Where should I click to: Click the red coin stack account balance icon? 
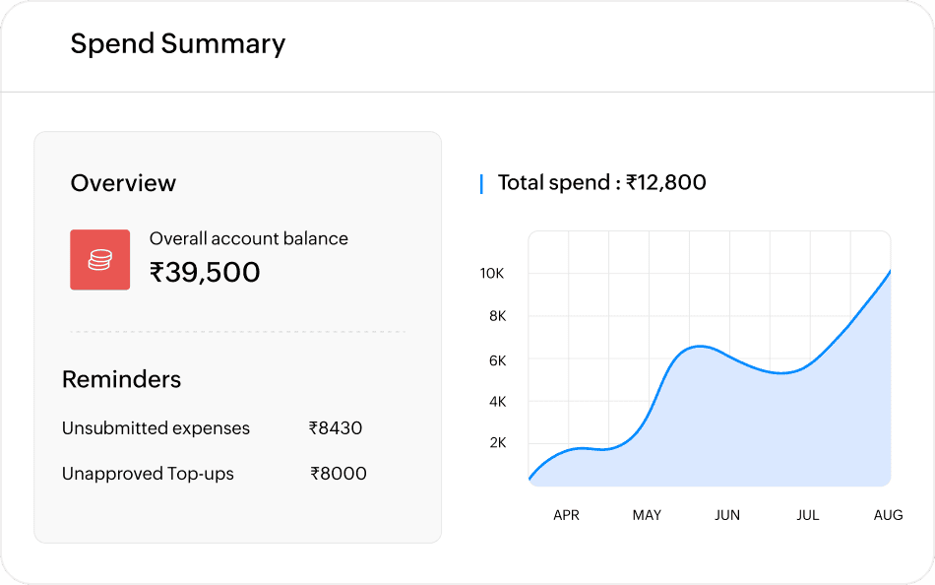click(99, 259)
